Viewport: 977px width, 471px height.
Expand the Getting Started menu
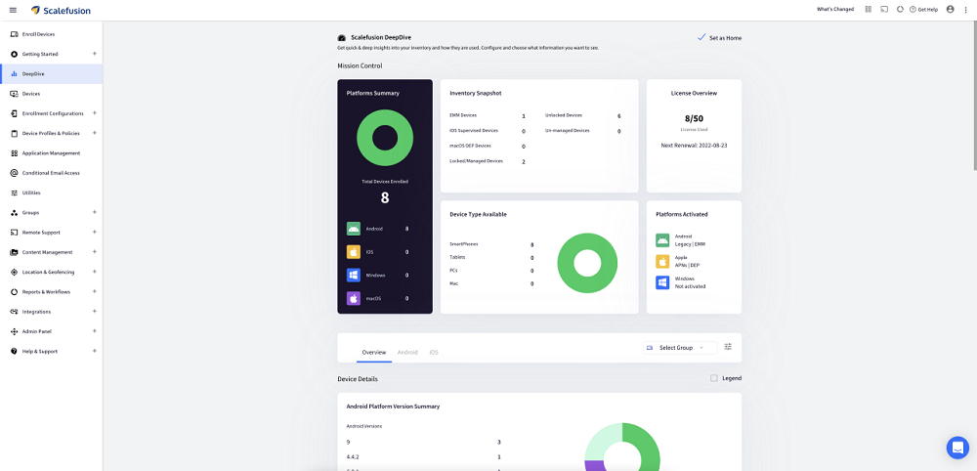[x=95, y=54]
